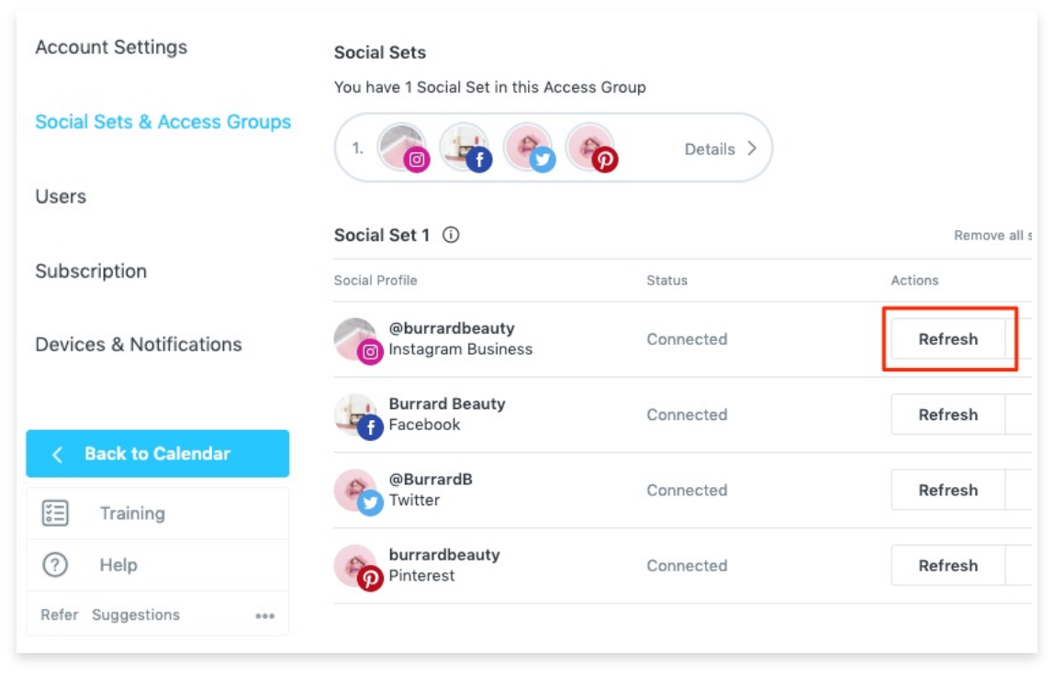Click the Help question mark icon
The height and width of the screenshot is (675, 1054).
point(55,565)
